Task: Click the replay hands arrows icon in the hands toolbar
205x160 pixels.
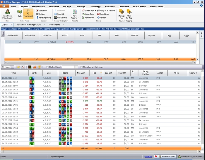Action: (x=18, y=67)
